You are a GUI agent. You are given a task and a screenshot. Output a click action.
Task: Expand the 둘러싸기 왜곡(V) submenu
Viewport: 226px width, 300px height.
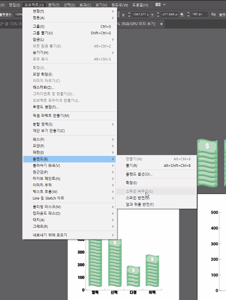point(69,166)
